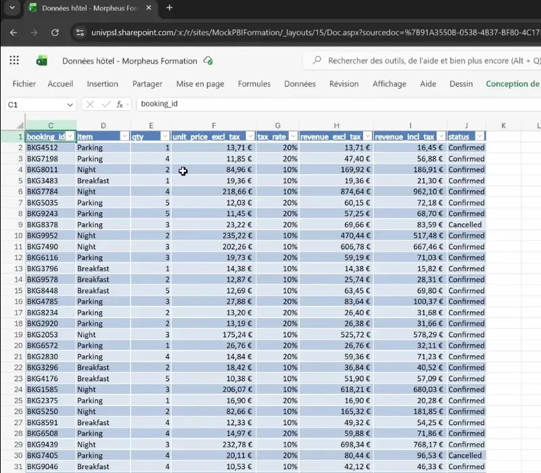
Task: Click the browser address bar URL
Action: point(315,32)
